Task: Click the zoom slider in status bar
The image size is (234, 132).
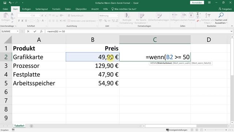Action: click(216, 130)
